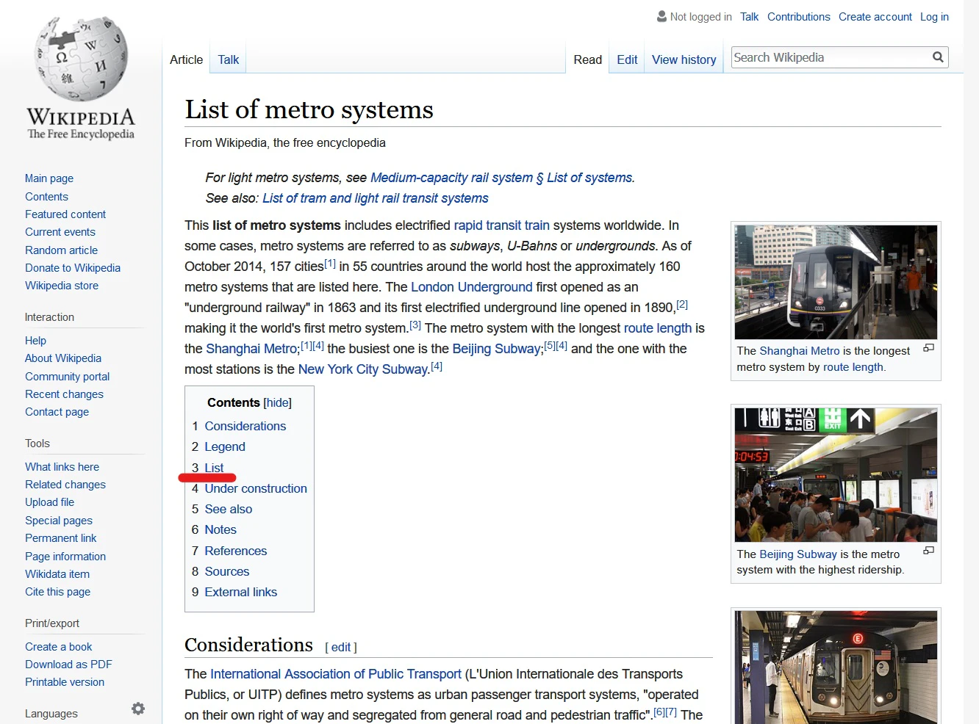Screen dimensions: 979x724
Task: Open the Beijing Subway link in the intro paragraph
Action: tap(496, 349)
